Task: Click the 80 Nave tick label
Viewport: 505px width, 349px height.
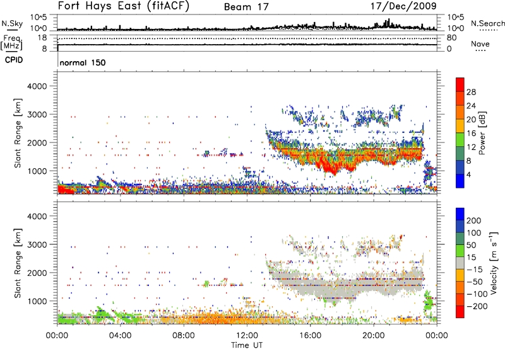Action: point(451,38)
